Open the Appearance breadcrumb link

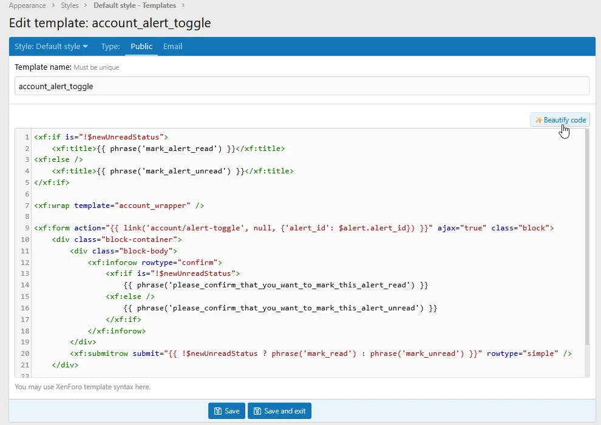(x=27, y=5)
